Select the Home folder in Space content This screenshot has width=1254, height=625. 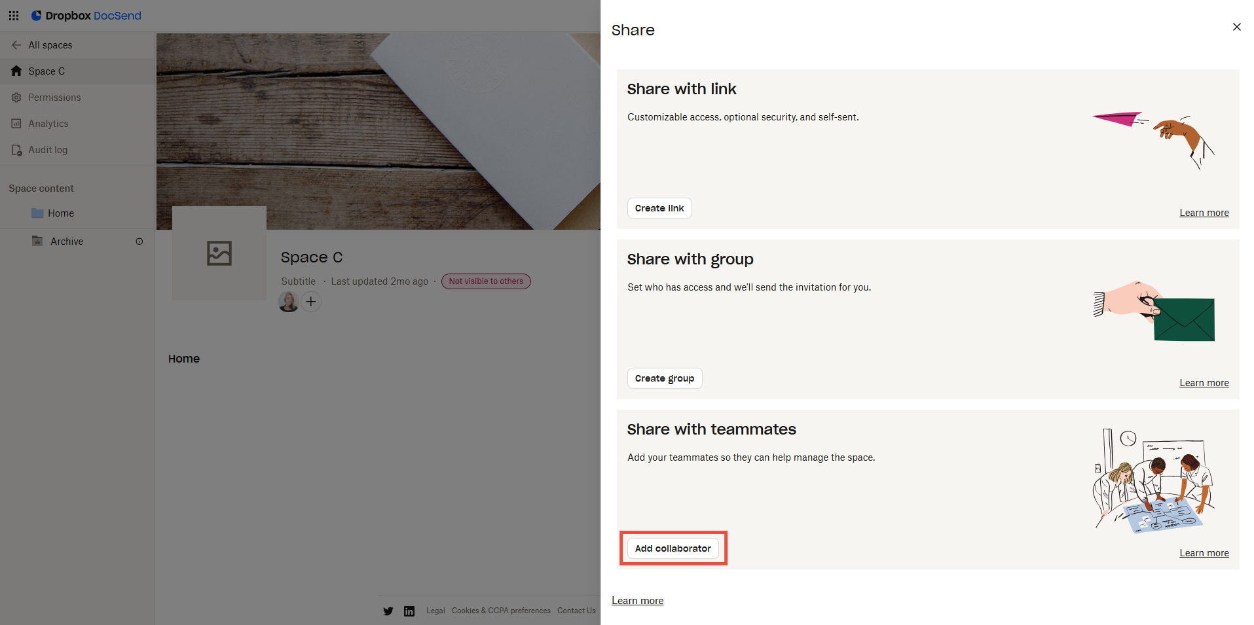point(60,213)
